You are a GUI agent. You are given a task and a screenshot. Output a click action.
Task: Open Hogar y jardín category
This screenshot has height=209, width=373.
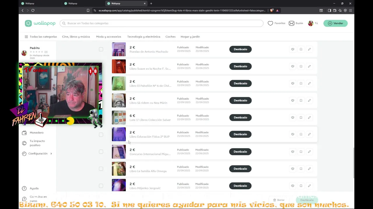190,37
